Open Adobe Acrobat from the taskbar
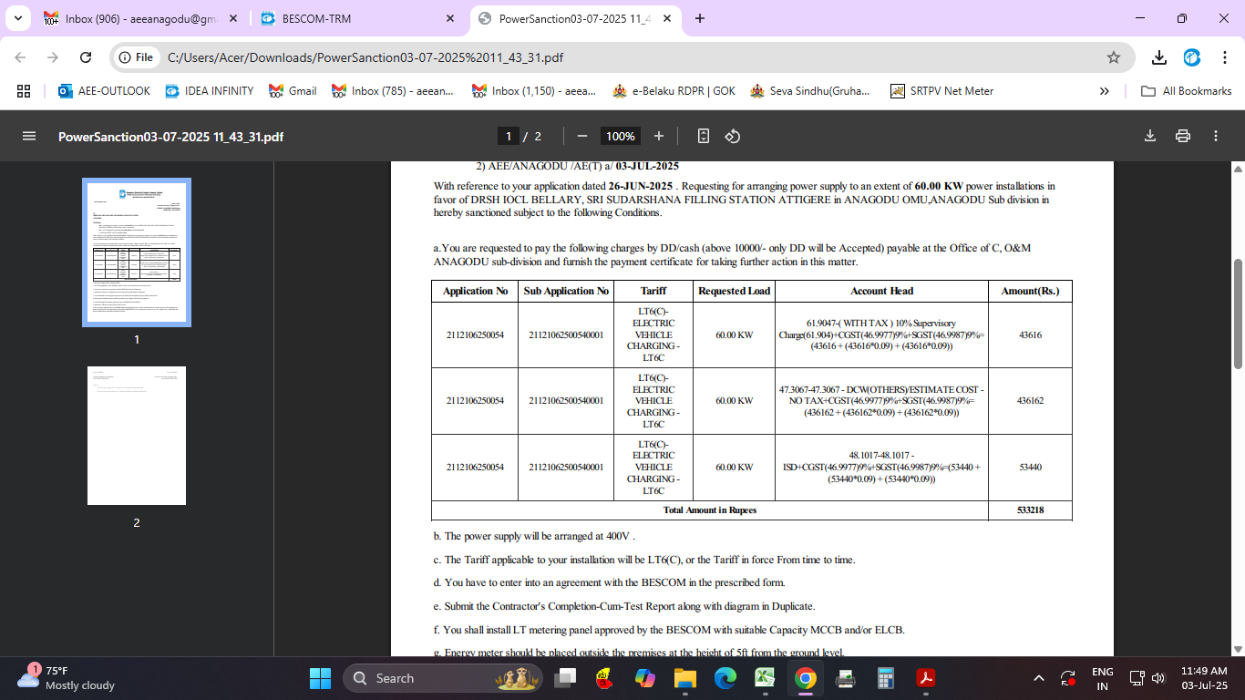 pos(925,678)
